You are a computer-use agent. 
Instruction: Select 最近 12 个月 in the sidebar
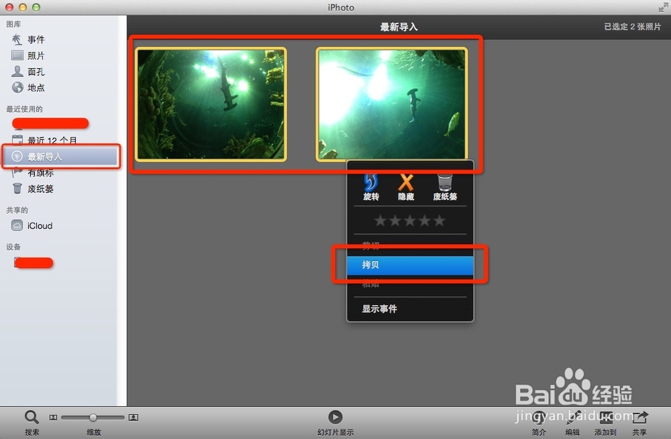46,139
